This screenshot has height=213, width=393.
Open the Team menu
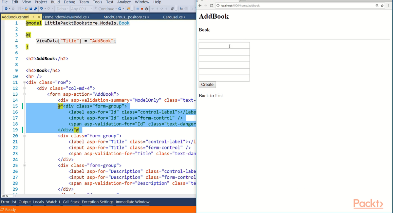click(84, 2)
